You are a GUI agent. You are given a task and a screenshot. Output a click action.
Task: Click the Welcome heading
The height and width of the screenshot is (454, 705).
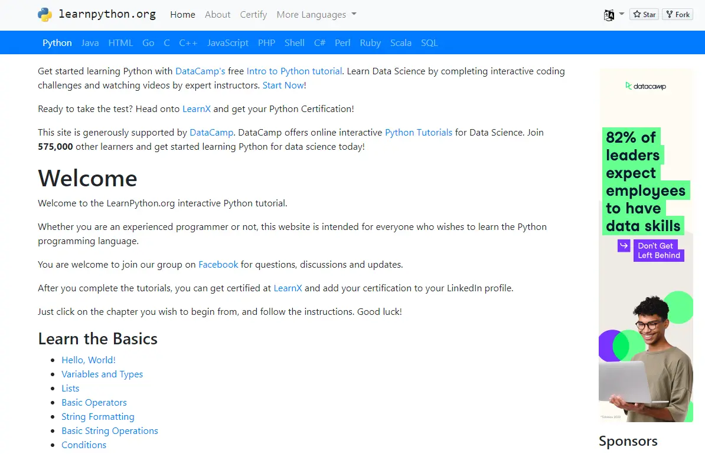tap(87, 178)
